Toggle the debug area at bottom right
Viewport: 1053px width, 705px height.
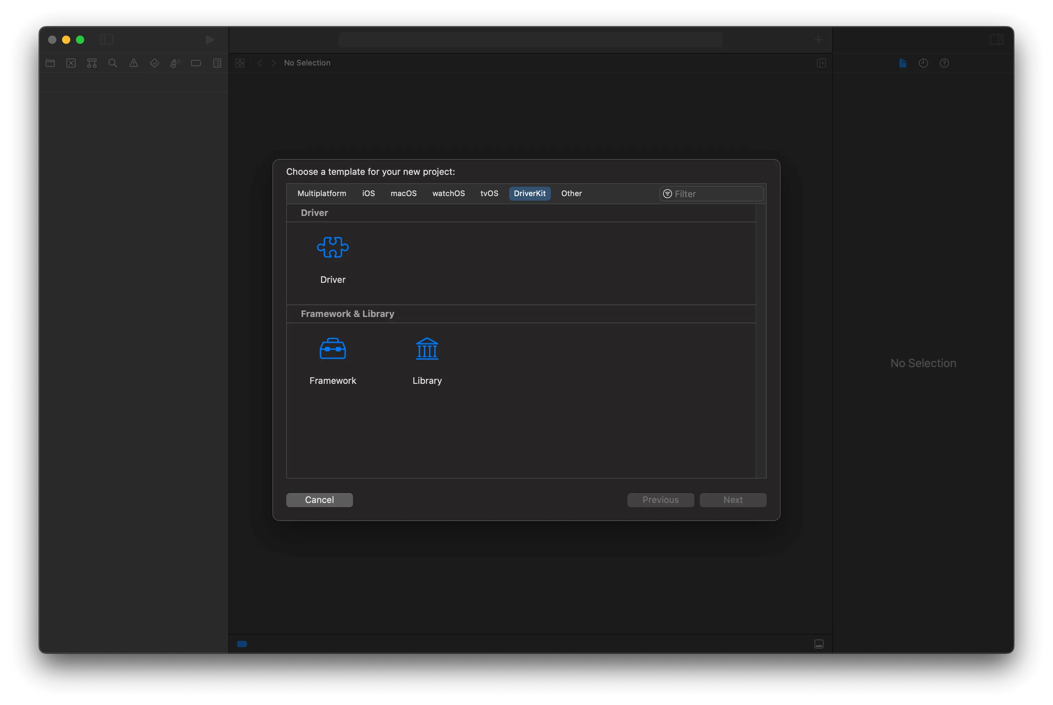(819, 644)
